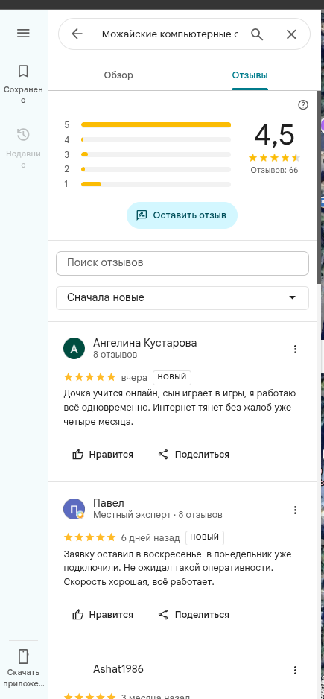324x699 pixels.
Task: Click the help question mark icon
Action: 303,105
